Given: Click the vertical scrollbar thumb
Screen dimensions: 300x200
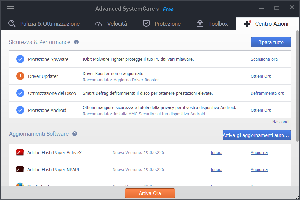Looking at the screenshot, I should click(297, 86).
